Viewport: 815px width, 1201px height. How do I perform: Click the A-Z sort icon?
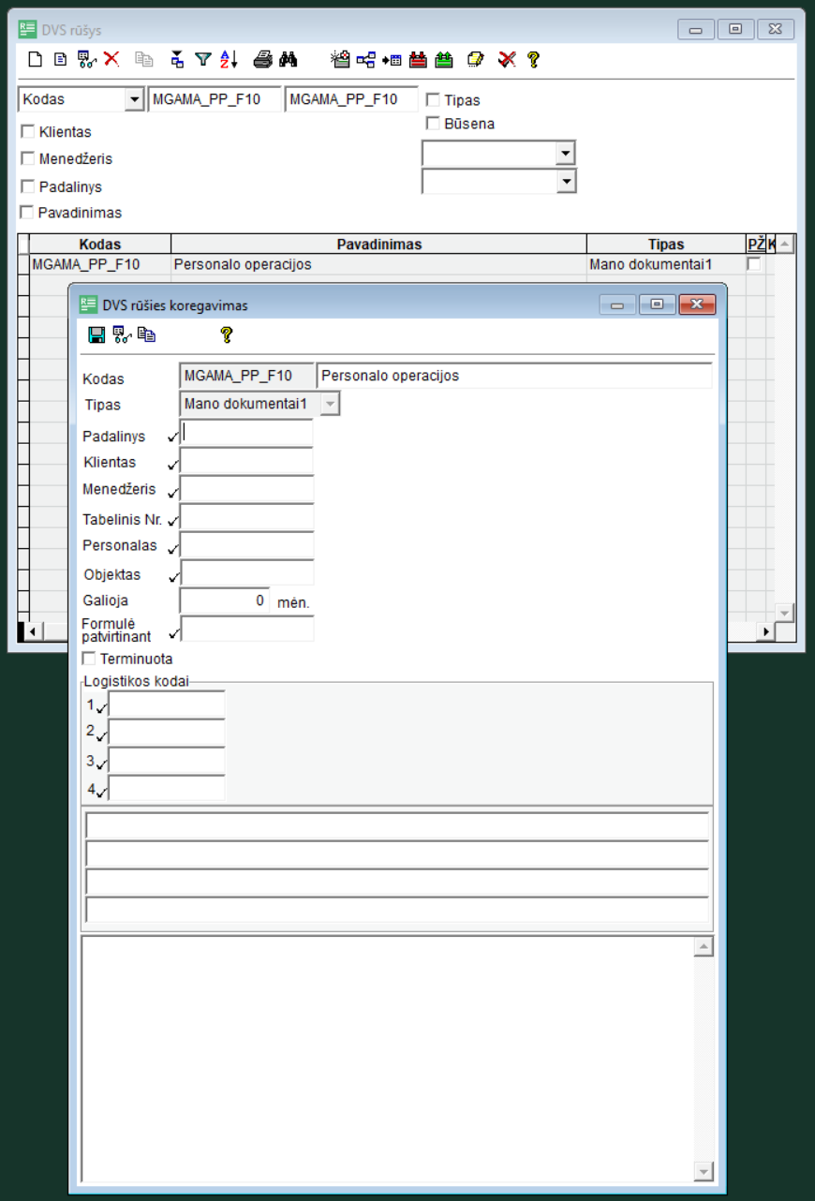point(230,60)
